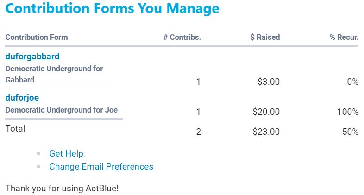Click the Thank you for using ActBlue text
The height and width of the screenshot is (195, 364).
(62, 189)
